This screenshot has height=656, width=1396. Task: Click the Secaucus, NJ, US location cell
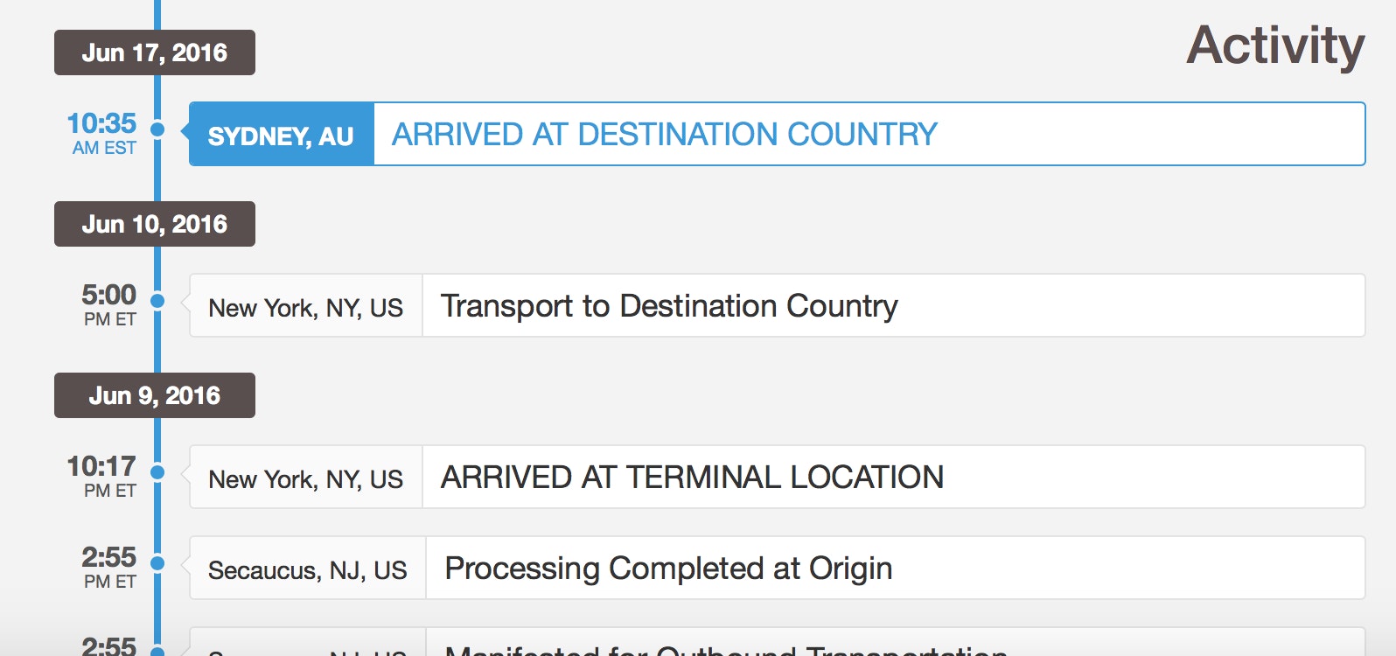pos(307,570)
